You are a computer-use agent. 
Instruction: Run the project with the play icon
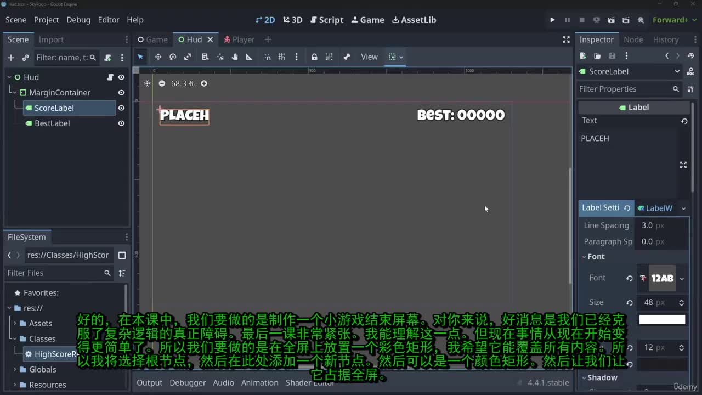(552, 20)
